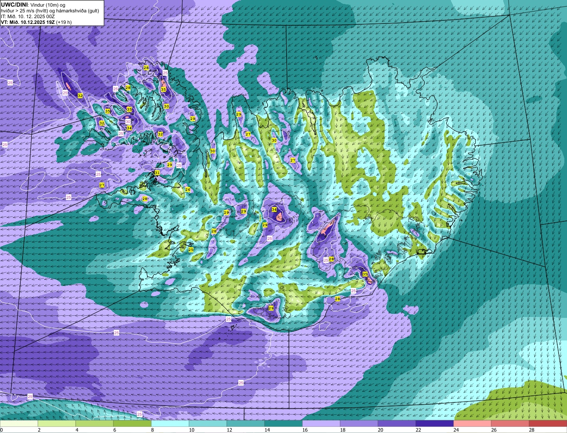
Task: Pick the above-28 m/s red legend swatch
Action: point(548,423)
